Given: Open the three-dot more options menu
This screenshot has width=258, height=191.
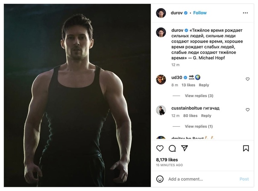Looking at the screenshot, I should tap(245, 13).
